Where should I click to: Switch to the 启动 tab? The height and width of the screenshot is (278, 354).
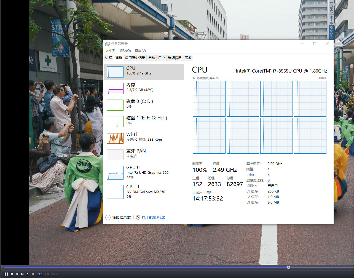(152, 58)
